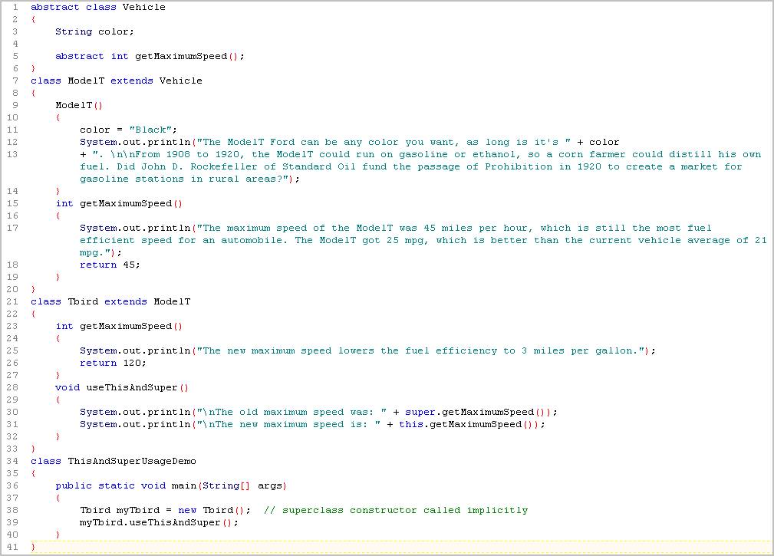
Task: Click line number 1 in the gutter
Action: (15, 8)
